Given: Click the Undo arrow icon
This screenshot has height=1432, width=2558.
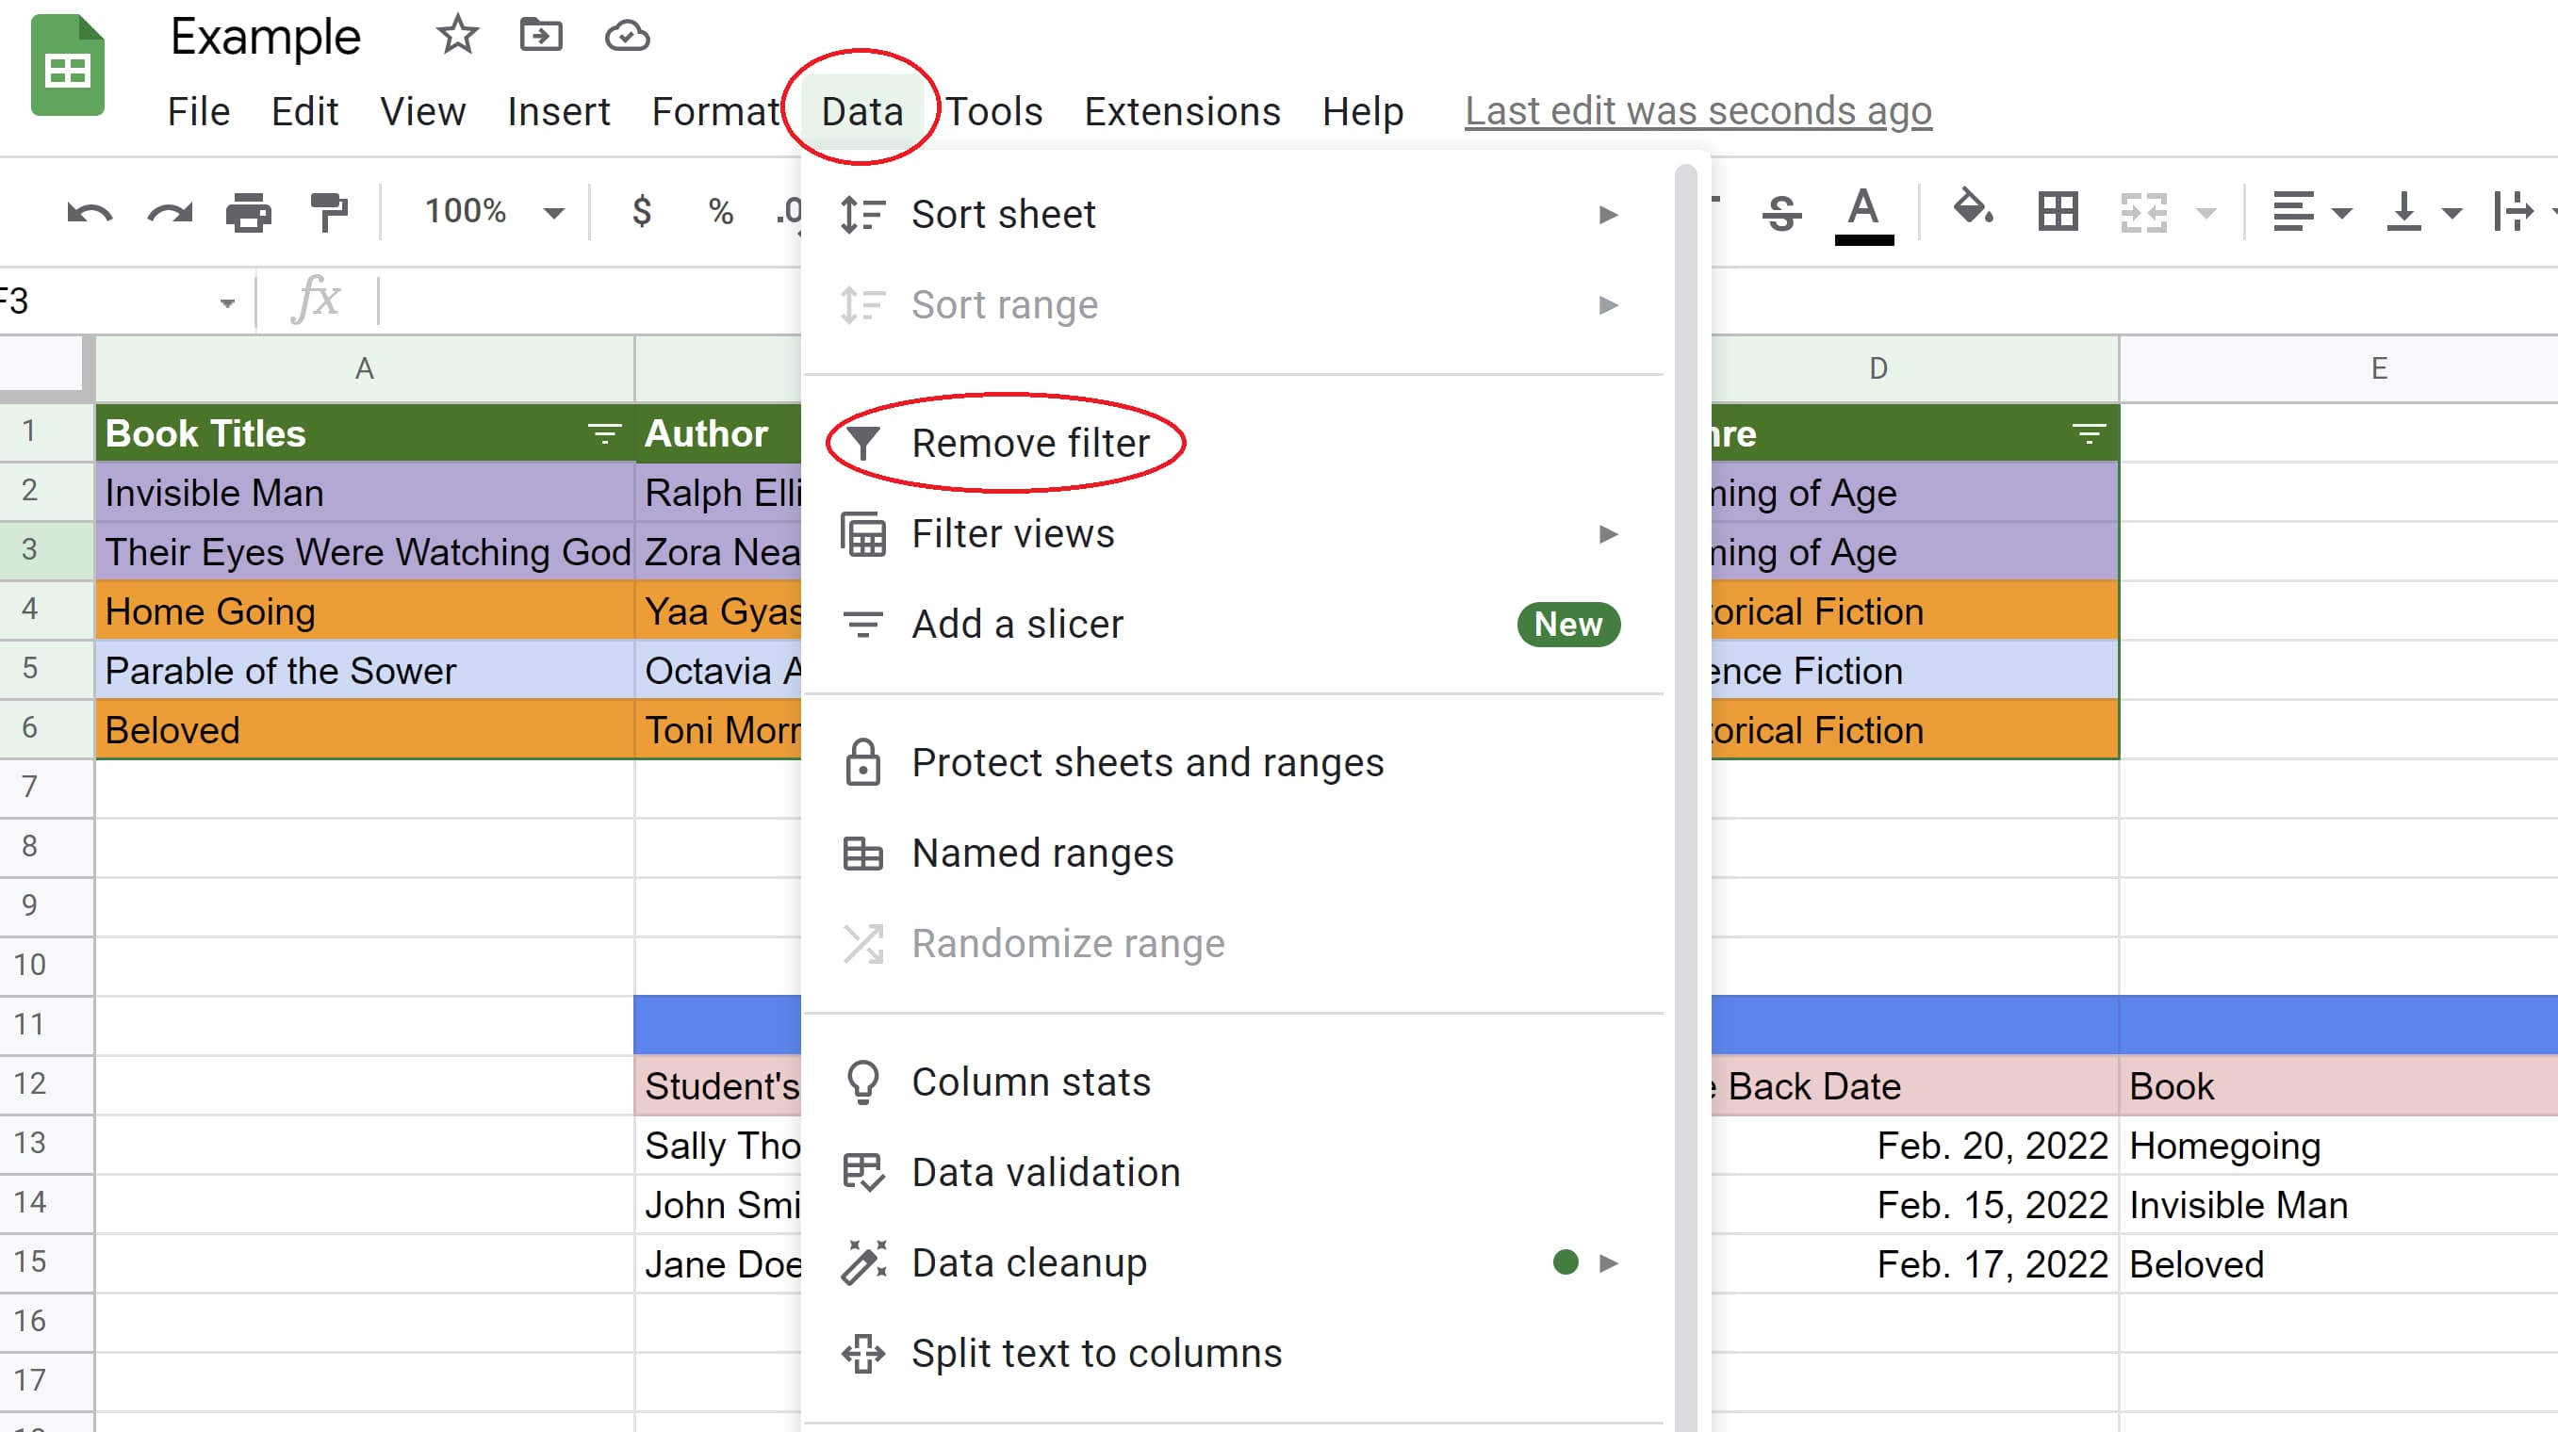Looking at the screenshot, I should [x=89, y=212].
